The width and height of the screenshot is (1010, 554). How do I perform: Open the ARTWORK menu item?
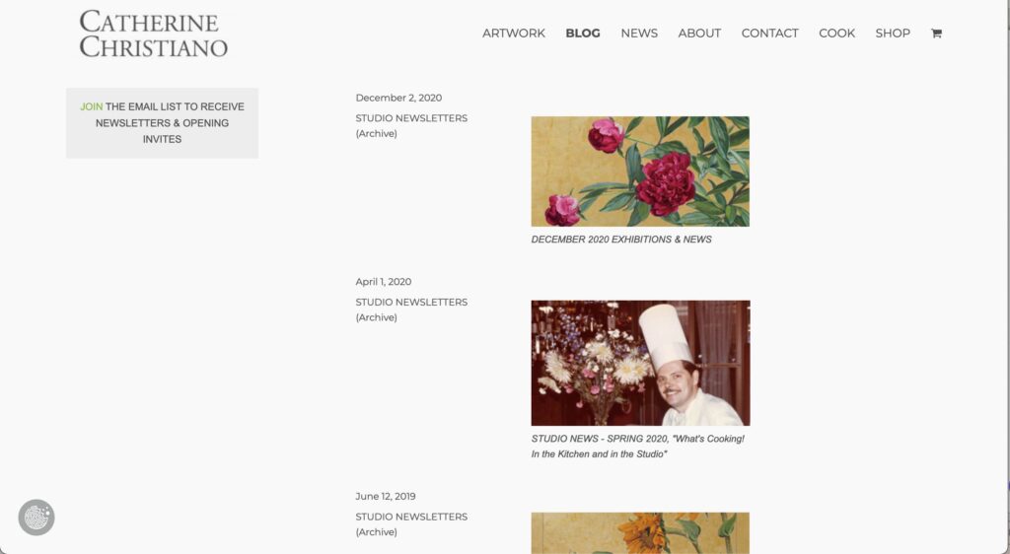coord(513,34)
